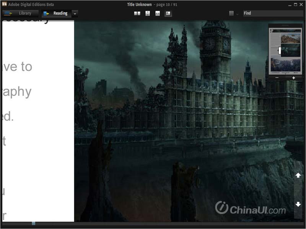Switch to the Library view
The image size is (306, 229).
21,13
